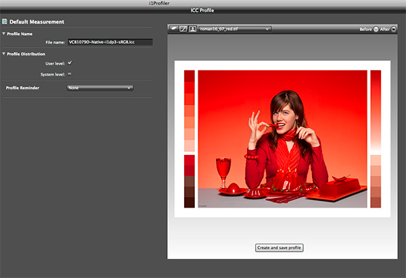The image size is (406, 278).
Task: Click the dark brown swatch at bottom left strip
Action: (189, 202)
